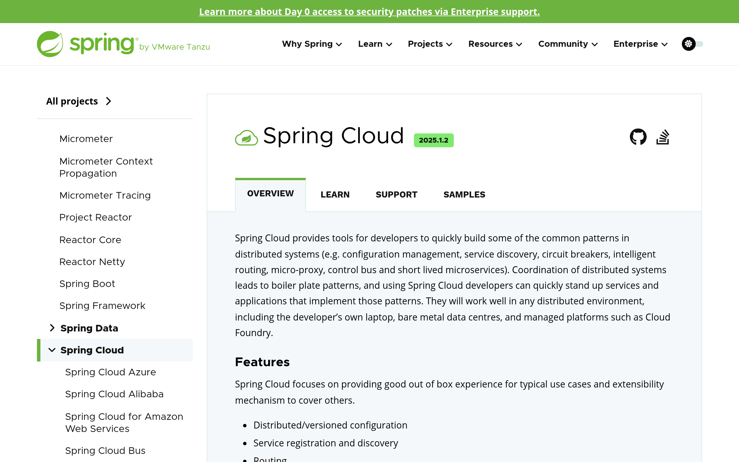
Task: Click the by VMware Tanzu text
Action: pos(175,47)
